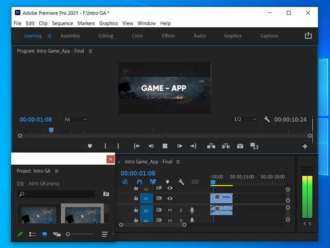The width and height of the screenshot is (330, 248).
Task: Mute the A1 audio track
Action: [170, 210]
